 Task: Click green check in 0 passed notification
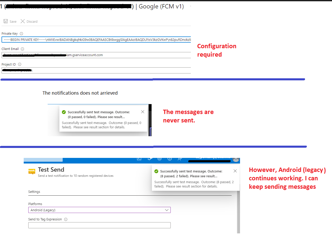click(x=64, y=112)
